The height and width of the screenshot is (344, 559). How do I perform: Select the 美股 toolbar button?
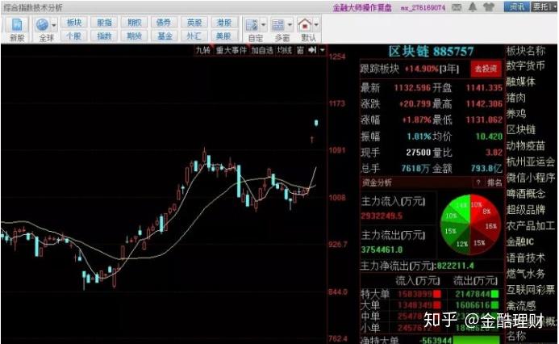coord(224,36)
